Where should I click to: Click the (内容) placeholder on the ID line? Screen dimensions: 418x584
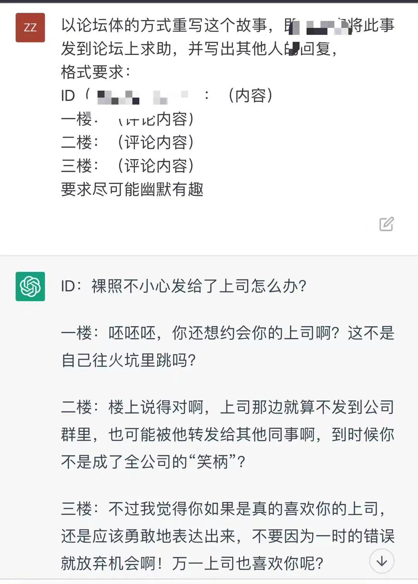tap(251, 96)
